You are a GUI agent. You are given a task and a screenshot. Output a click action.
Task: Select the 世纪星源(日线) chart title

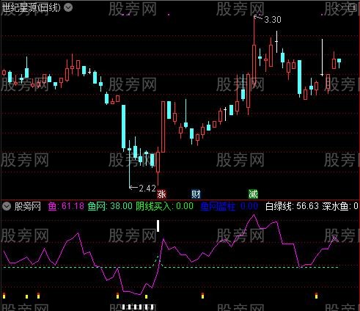point(32,7)
